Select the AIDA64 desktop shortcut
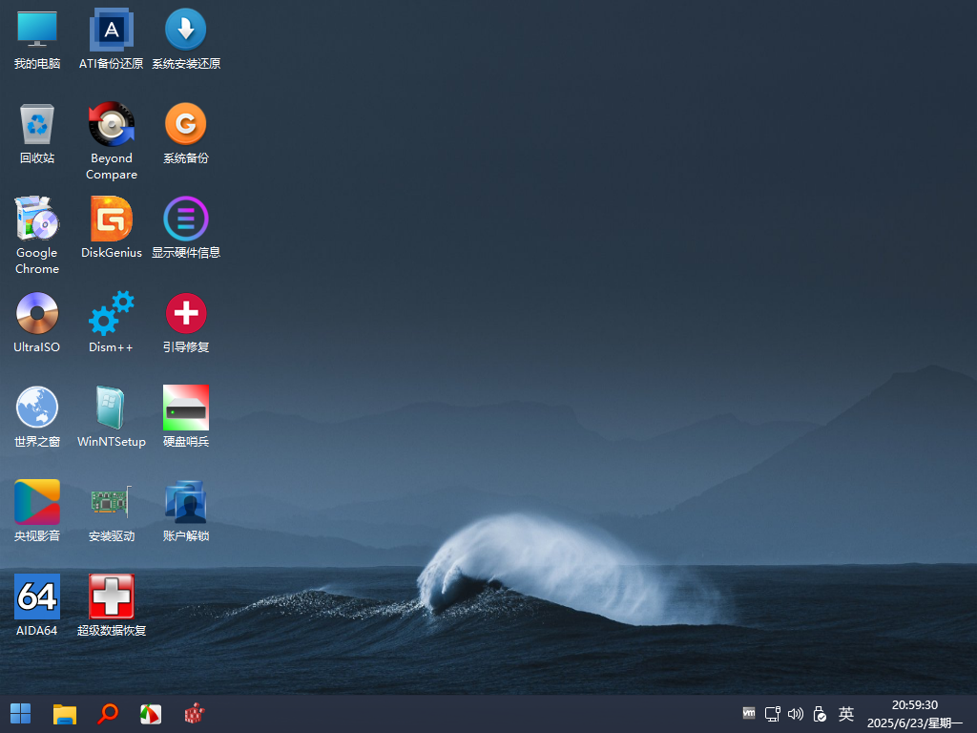 [x=37, y=597]
